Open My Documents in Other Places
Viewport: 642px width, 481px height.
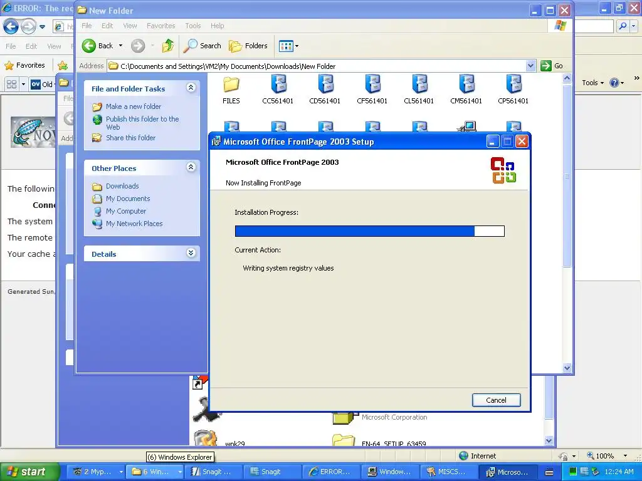pos(128,199)
